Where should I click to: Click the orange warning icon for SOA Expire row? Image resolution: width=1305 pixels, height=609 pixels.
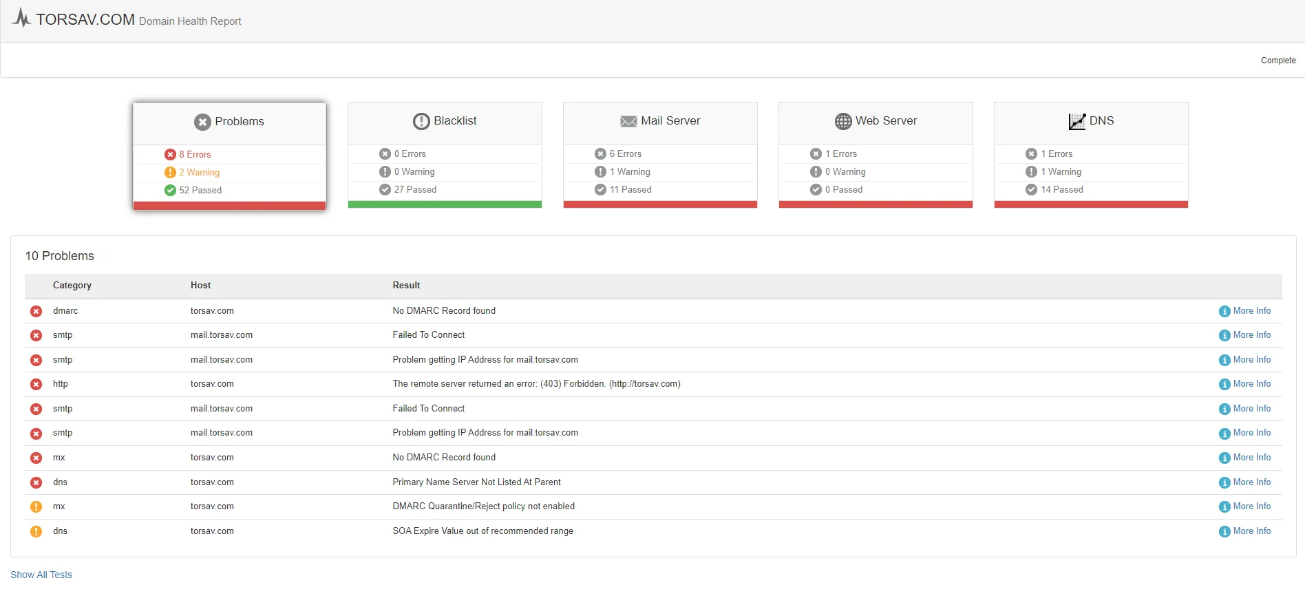tap(36, 531)
